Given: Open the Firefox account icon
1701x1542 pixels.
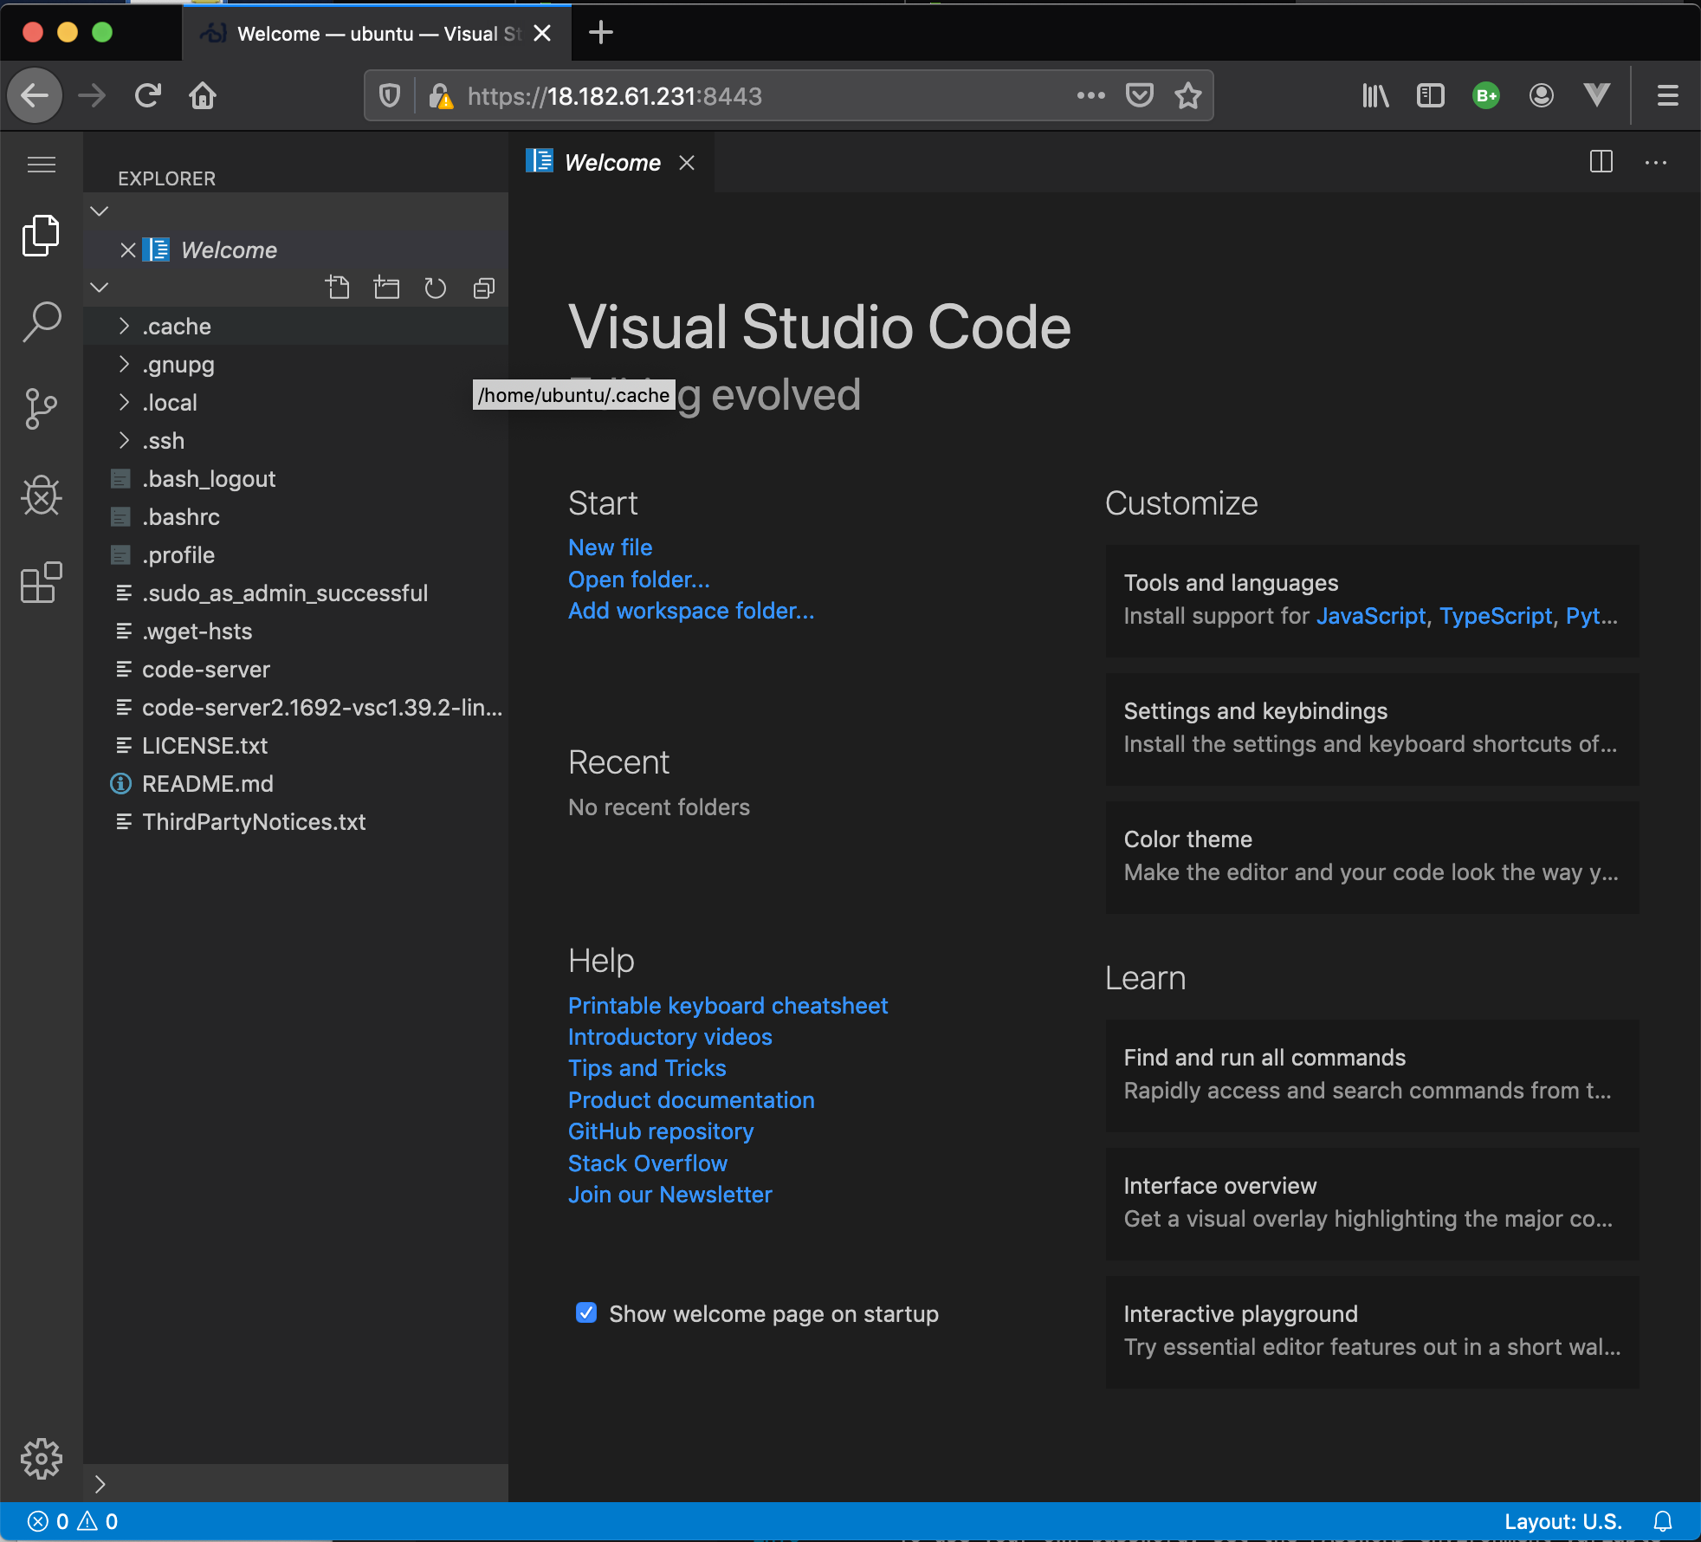Looking at the screenshot, I should (1541, 95).
